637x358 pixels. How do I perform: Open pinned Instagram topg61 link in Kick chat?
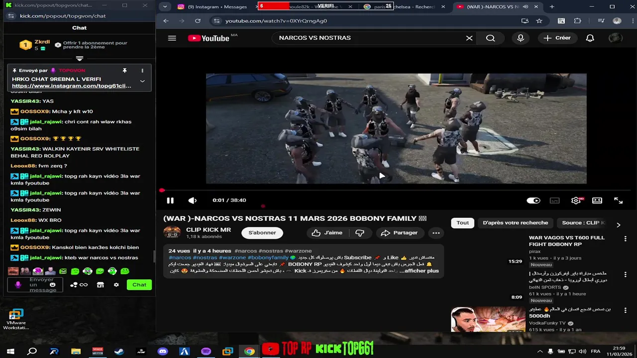72,86
